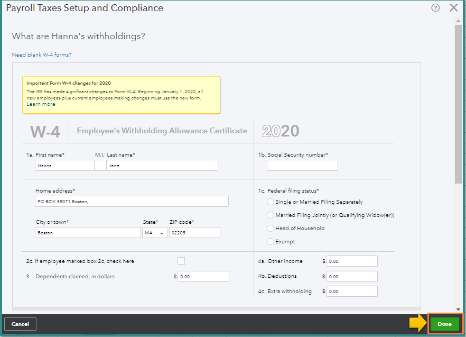Image resolution: width=466 pixels, height=337 pixels.
Task: Click the help question mark icon
Action: pos(435,8)
